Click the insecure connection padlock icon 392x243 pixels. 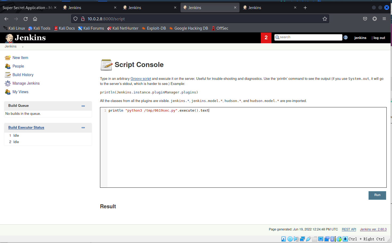83,19
